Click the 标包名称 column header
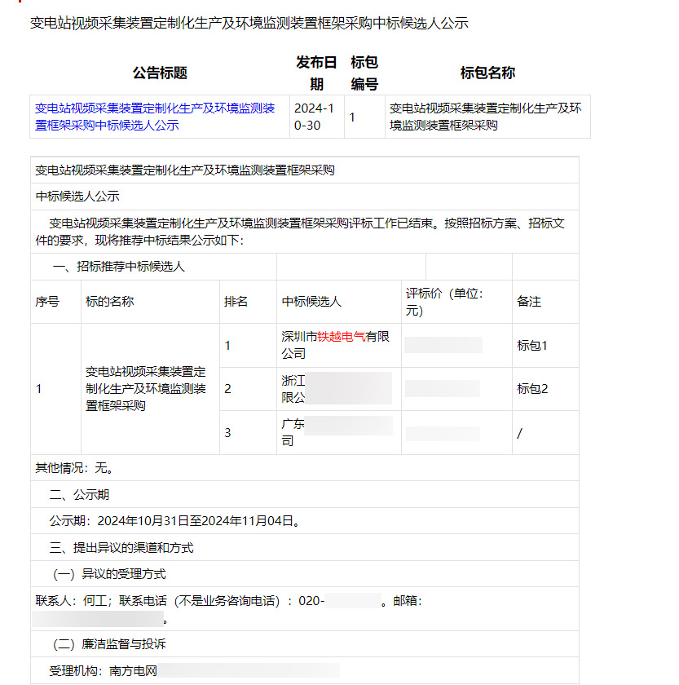679x685 pixels. click(x=487, y=73)
